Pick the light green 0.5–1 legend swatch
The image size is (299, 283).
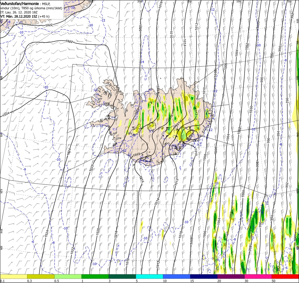coord(68,276)
